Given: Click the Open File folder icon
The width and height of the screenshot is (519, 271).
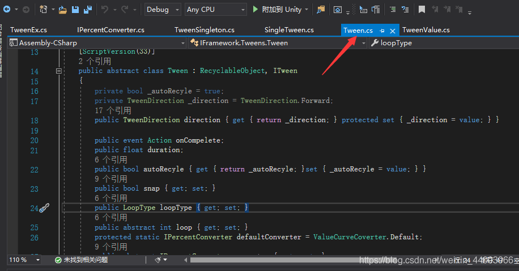Looking at the screenshot, I should (x=62, y=10).
